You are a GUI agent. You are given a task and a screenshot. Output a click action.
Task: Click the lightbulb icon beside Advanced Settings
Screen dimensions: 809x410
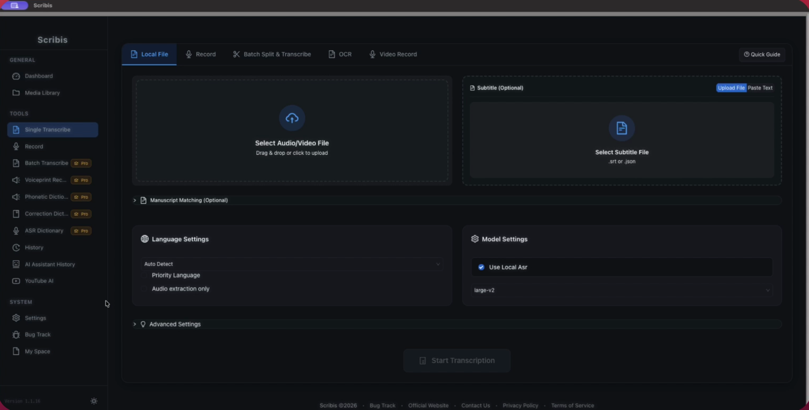click(x=143, y=324)
